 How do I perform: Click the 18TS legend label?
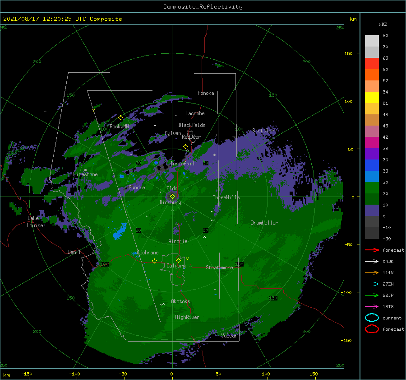tap(388, 307)
